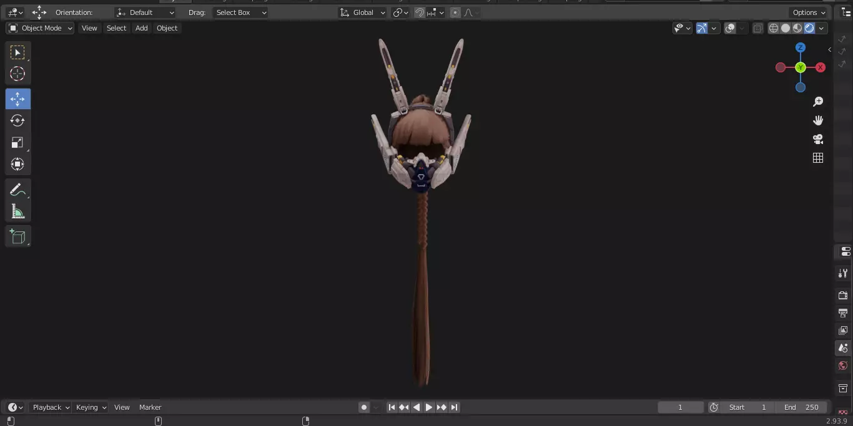Select the Move tool

17,99
